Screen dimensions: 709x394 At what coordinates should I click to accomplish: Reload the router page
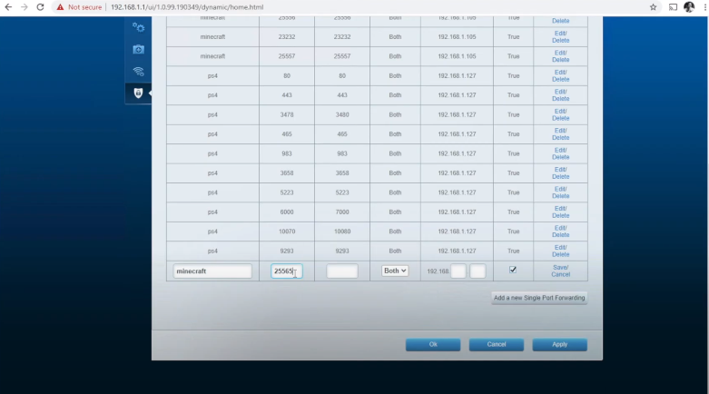[40, 7]
